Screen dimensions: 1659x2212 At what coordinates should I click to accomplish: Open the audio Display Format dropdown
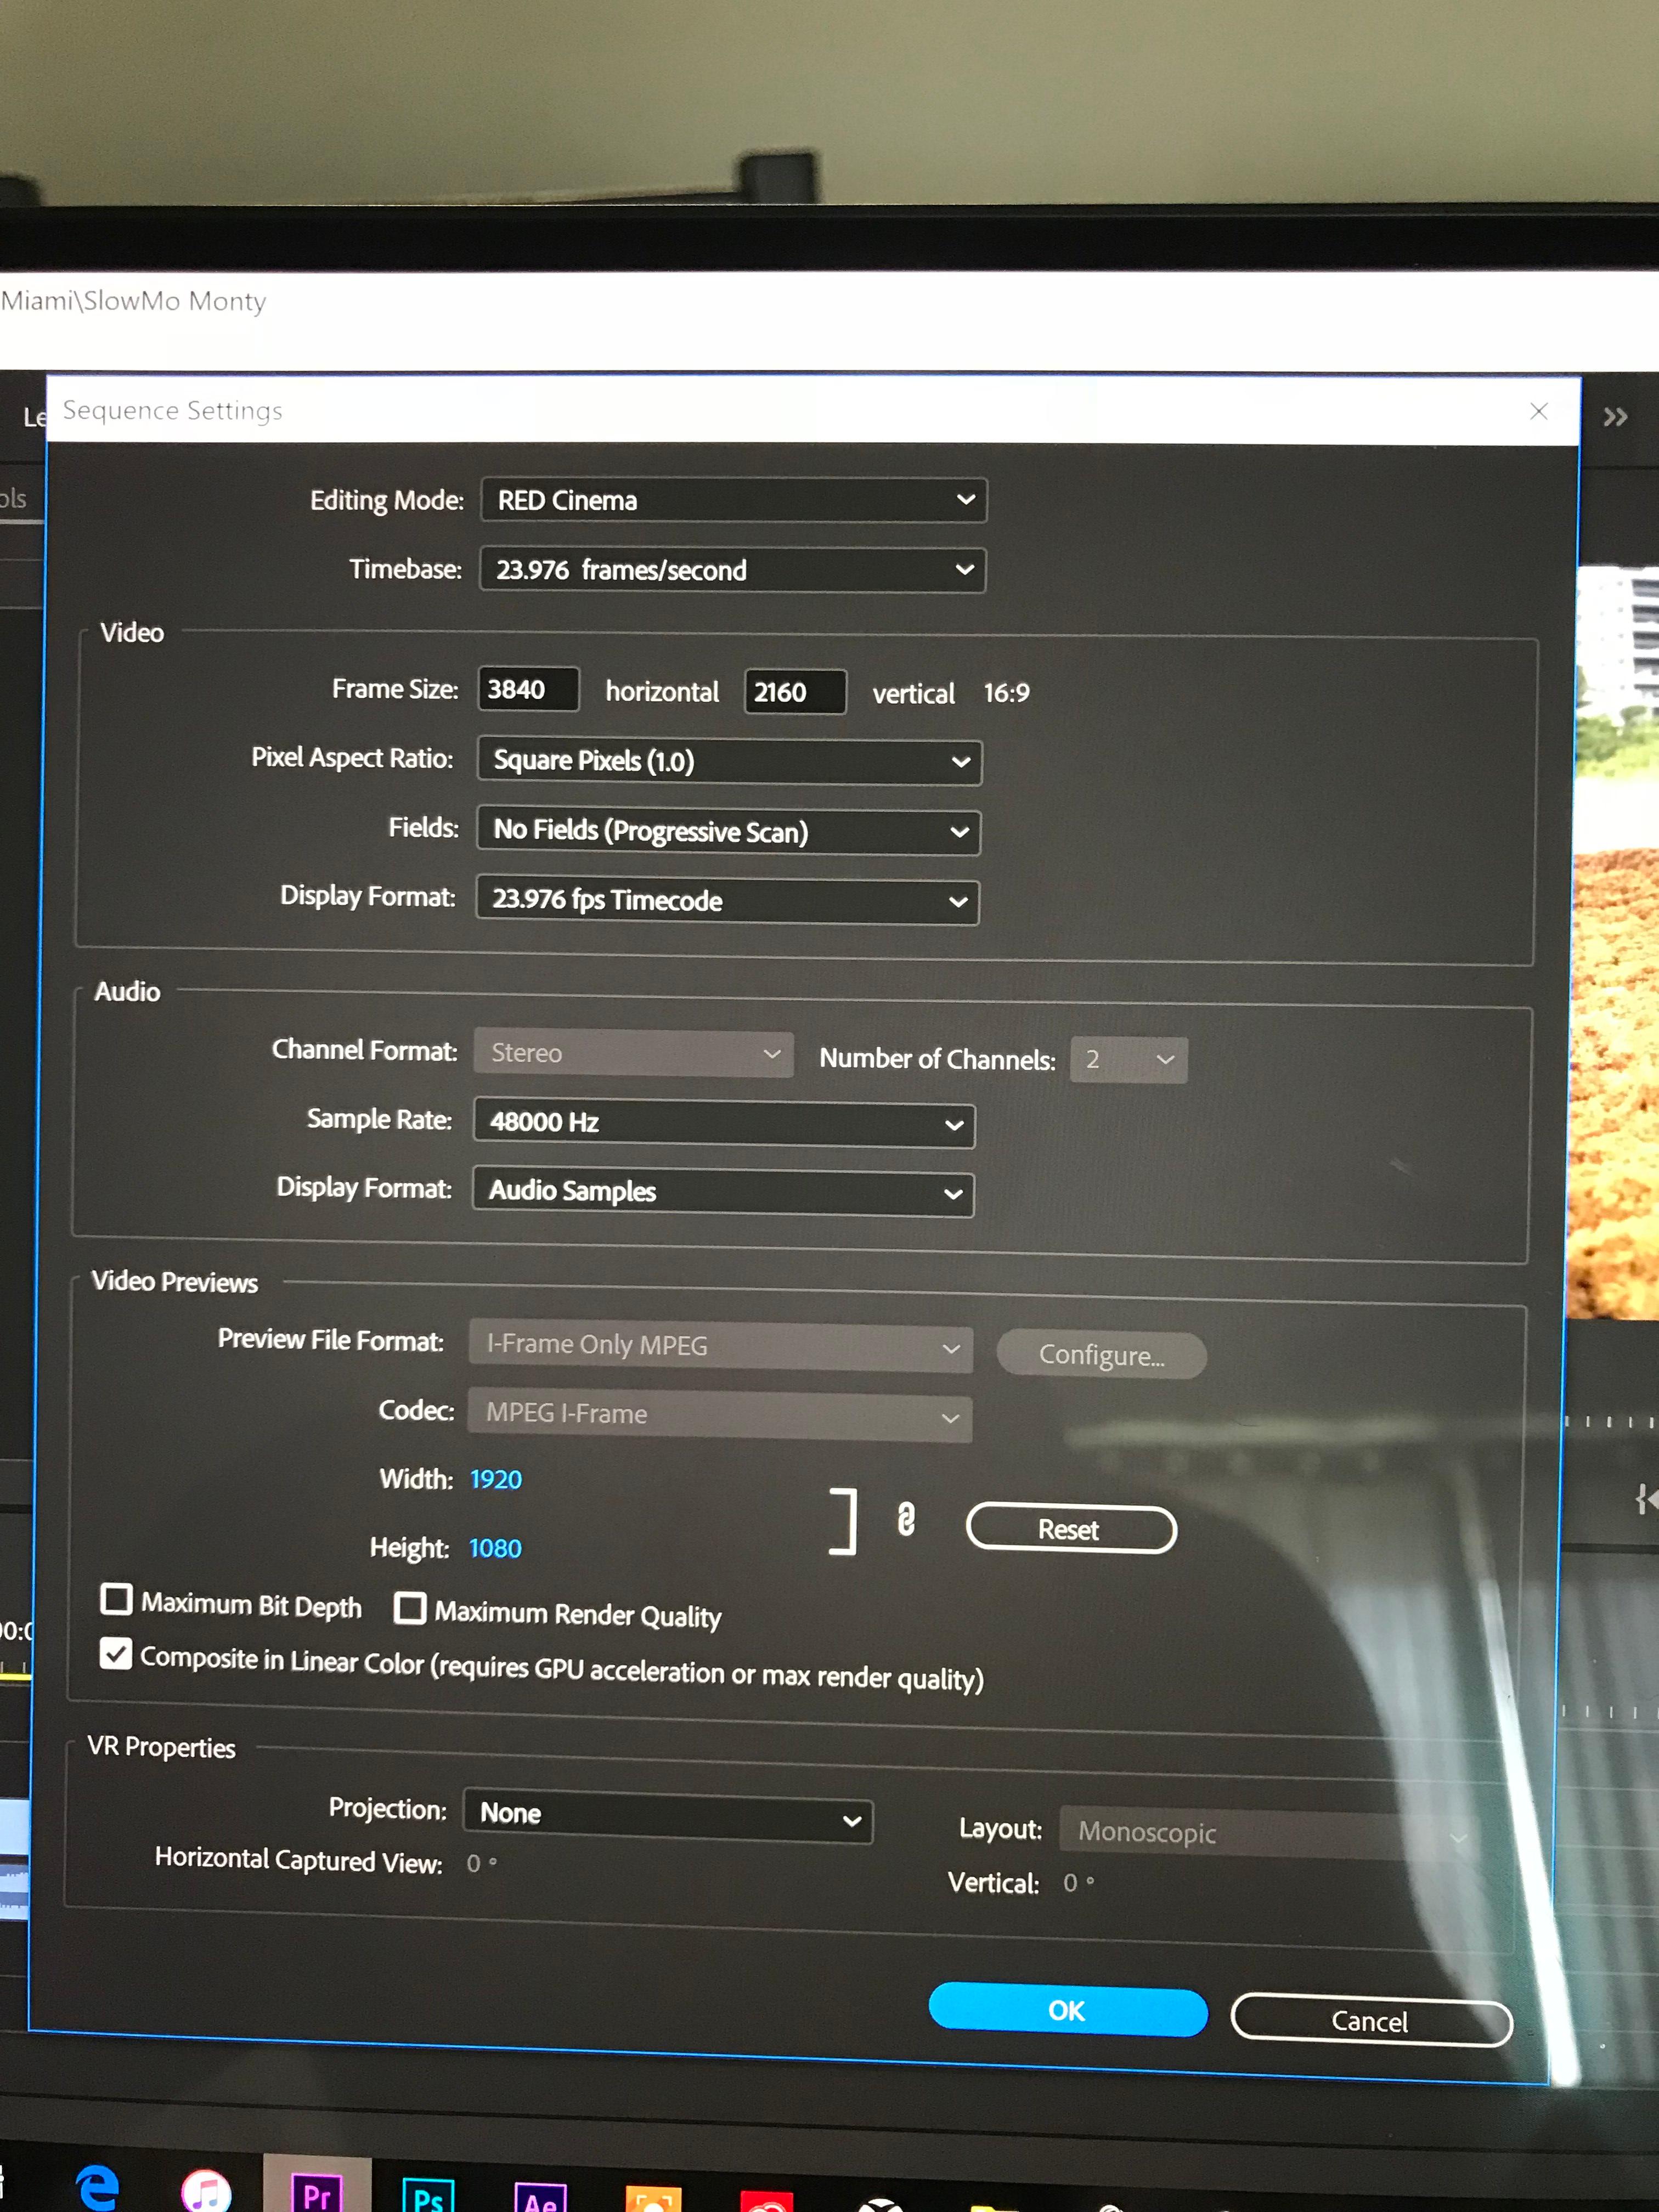pos(723,1192)
